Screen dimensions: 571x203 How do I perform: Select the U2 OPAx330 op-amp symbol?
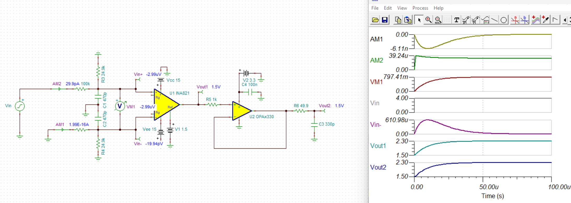point(242,111)
